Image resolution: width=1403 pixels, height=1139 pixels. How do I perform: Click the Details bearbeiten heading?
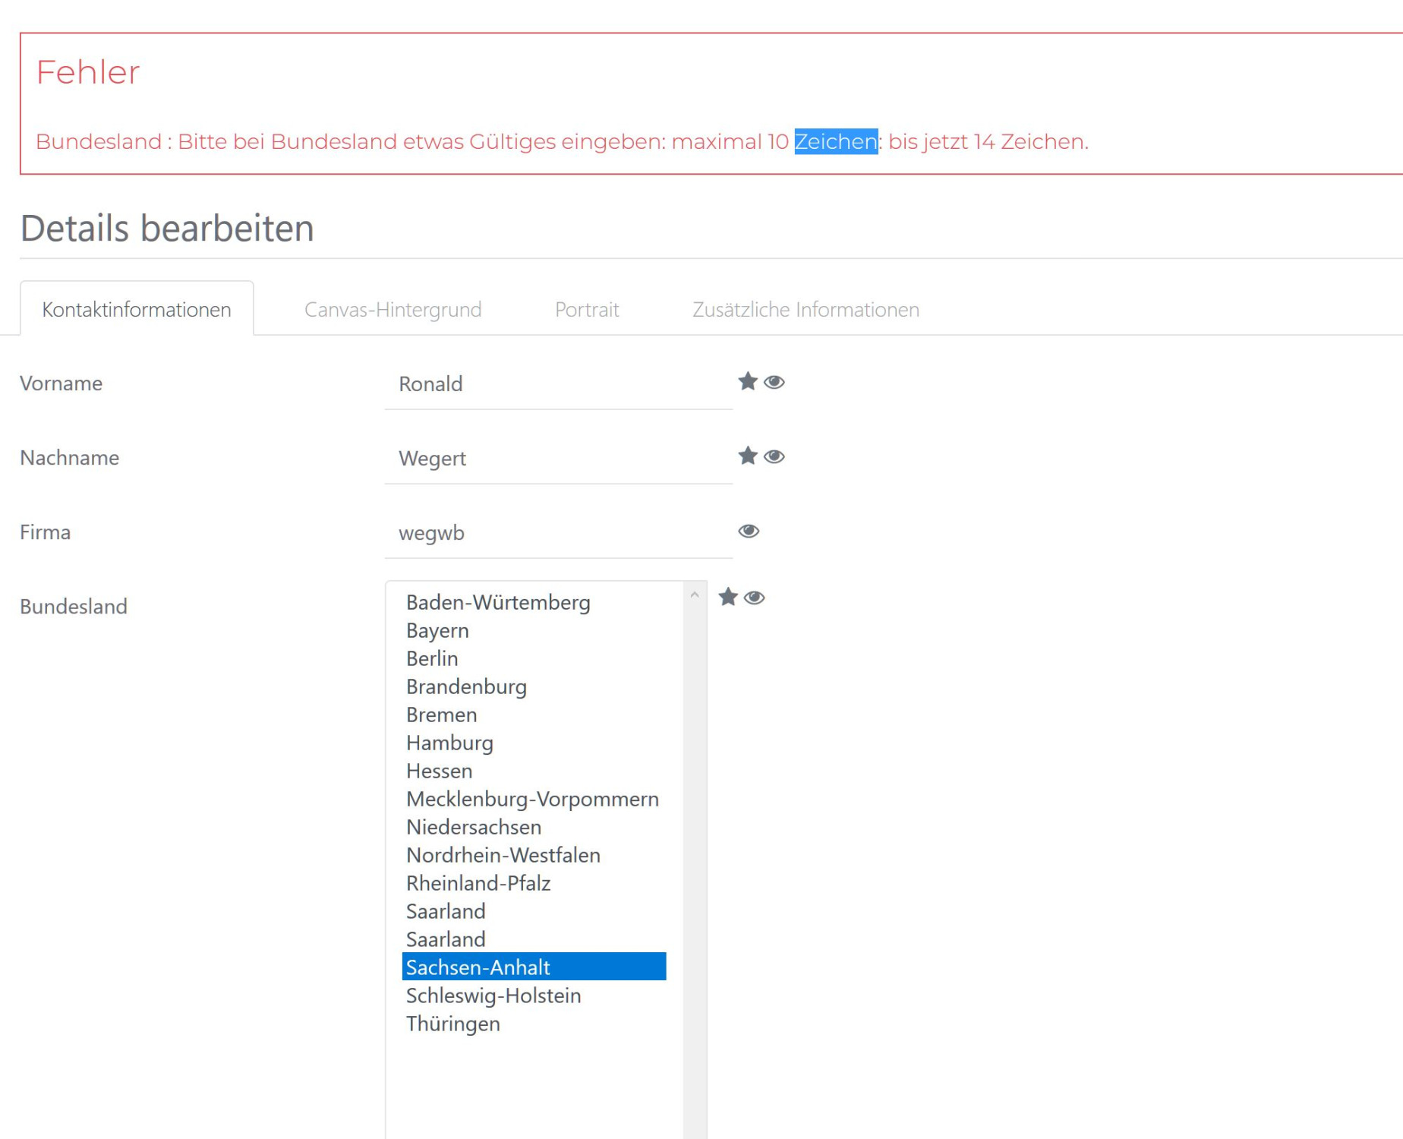coord(167,228)
